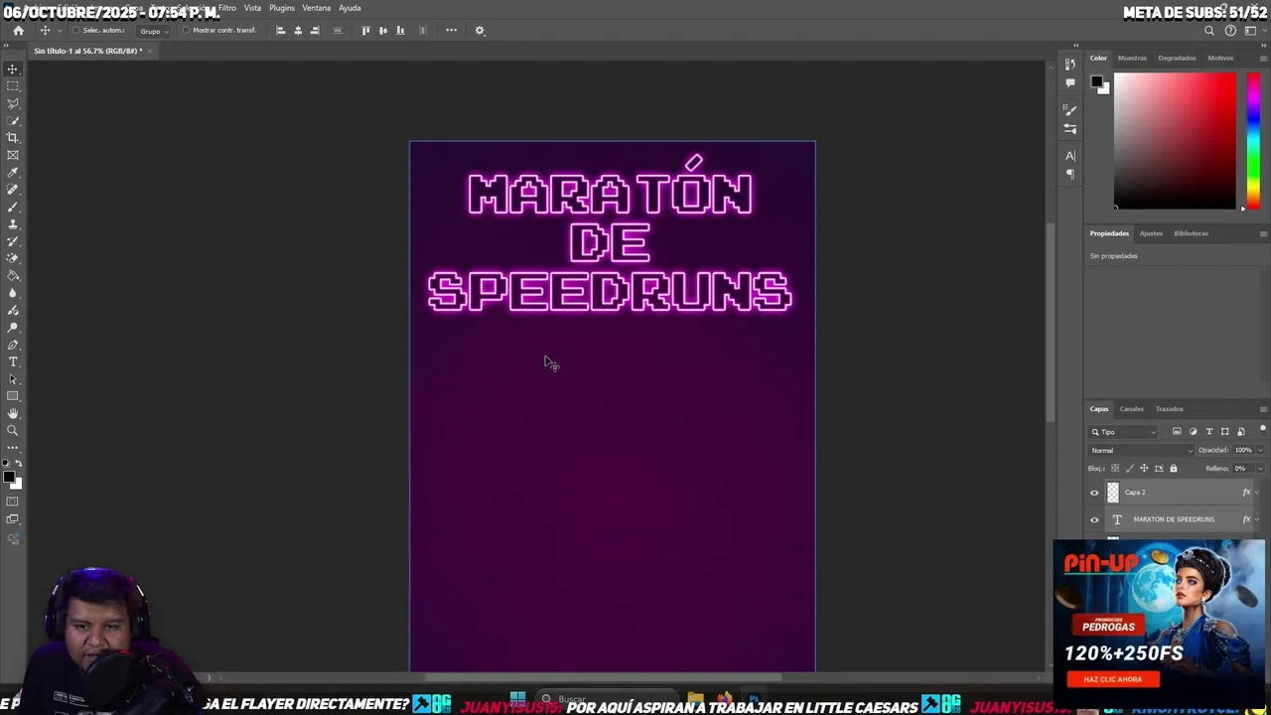The image size is (1271, 715).
Task: Open the Color panel menu
Action: click(x=1263, y=59)
